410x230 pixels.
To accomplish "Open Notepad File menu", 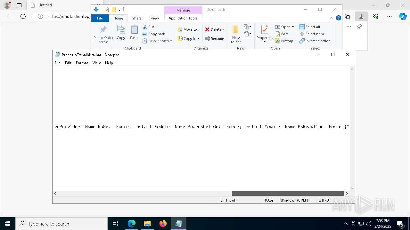I will pos(58,63).
